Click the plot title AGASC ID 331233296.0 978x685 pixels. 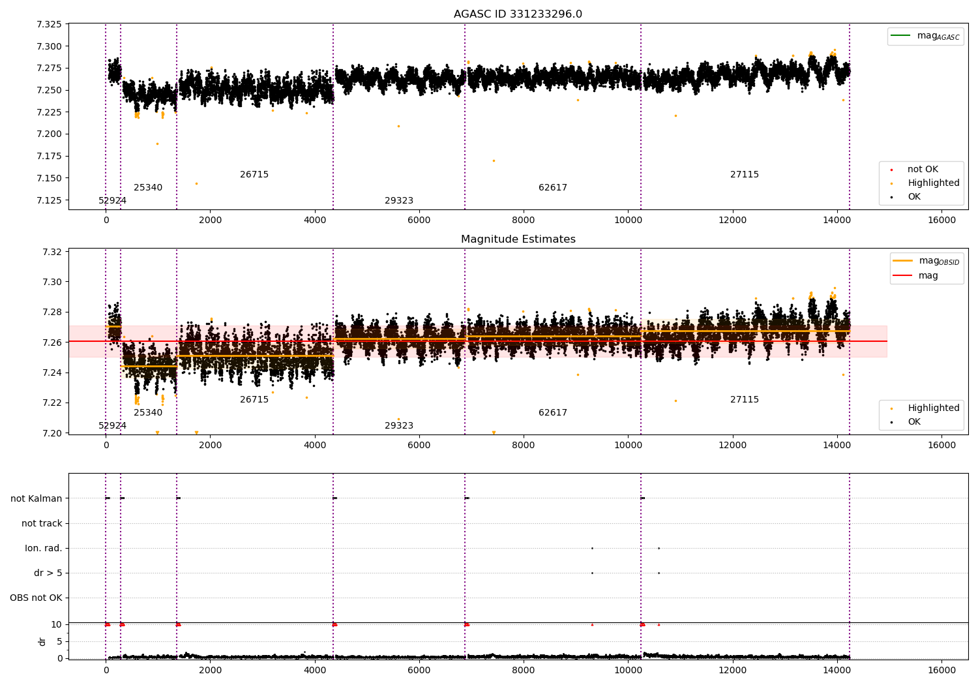click(x=518, y=14)
